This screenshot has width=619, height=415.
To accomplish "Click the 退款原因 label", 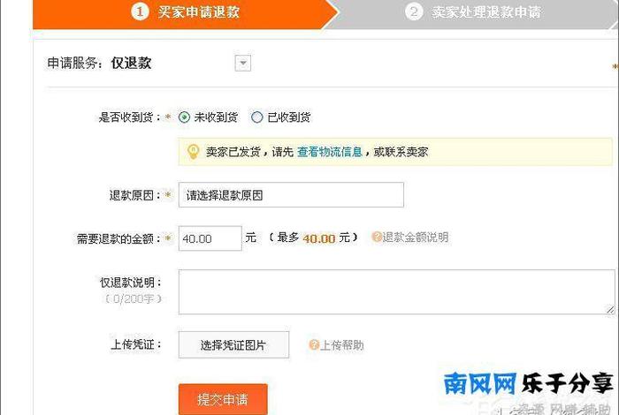I will pyautogui.click(x=135, y=195).
